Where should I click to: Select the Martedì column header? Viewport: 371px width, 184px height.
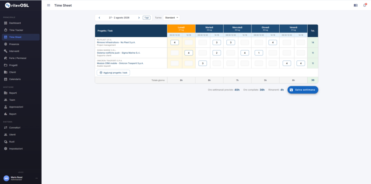209,29
